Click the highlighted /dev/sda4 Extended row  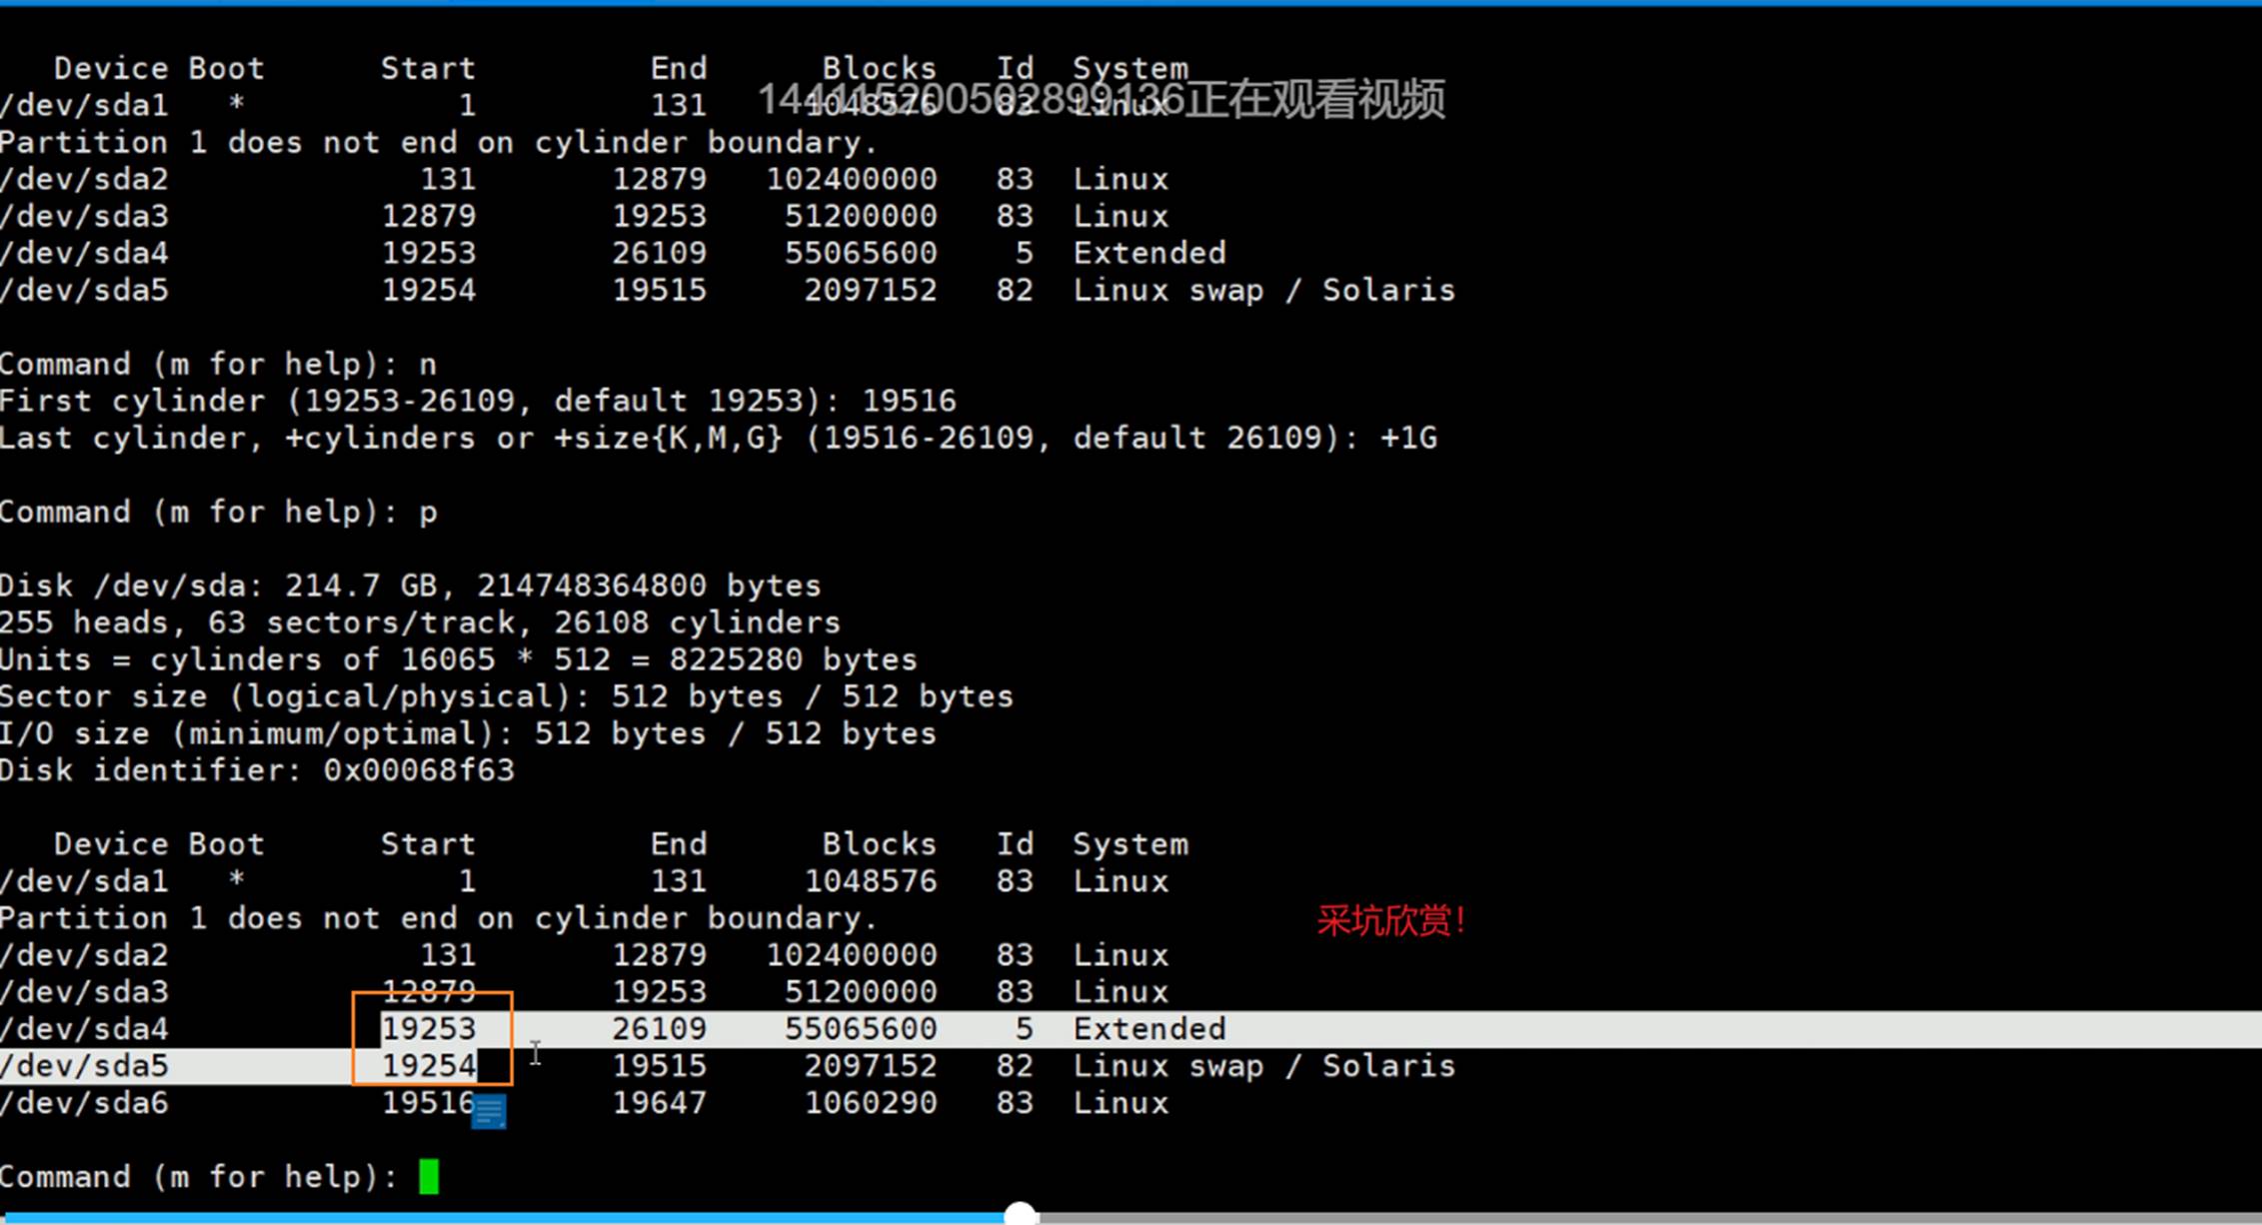[1149, 1028]
